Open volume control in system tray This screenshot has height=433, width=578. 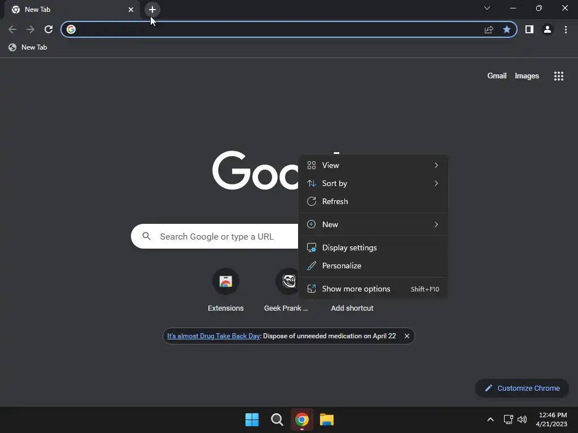(522, 419)
